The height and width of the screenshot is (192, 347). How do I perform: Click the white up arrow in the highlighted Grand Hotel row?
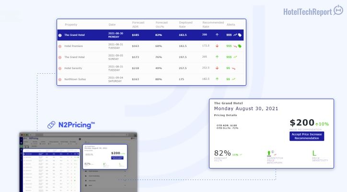coord(217,35)
